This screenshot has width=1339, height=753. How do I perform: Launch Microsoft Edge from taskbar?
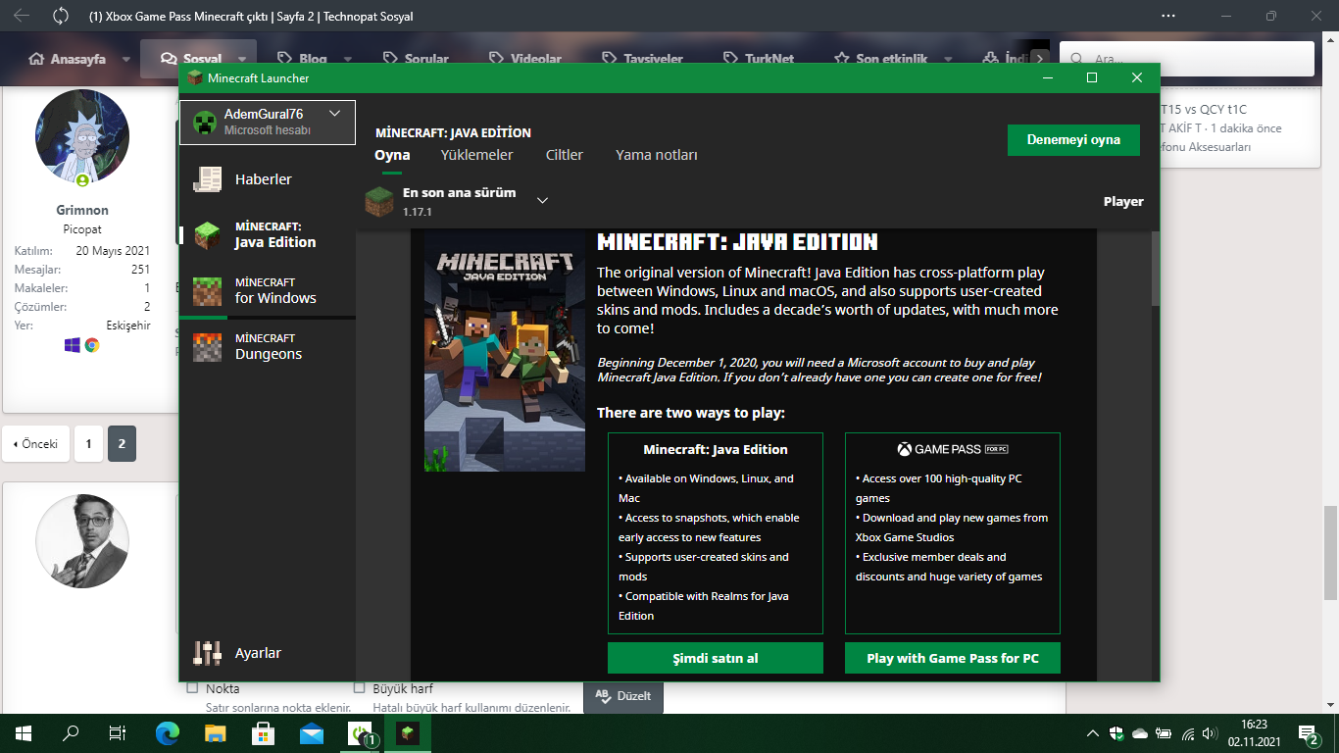(168, 732)
